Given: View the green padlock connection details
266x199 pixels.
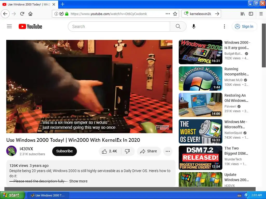Looking at the screenshot, I should 67,14.
